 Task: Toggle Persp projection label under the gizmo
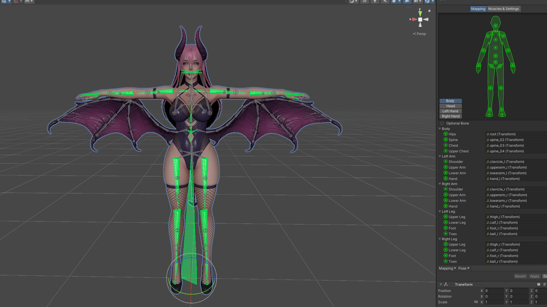420,34
